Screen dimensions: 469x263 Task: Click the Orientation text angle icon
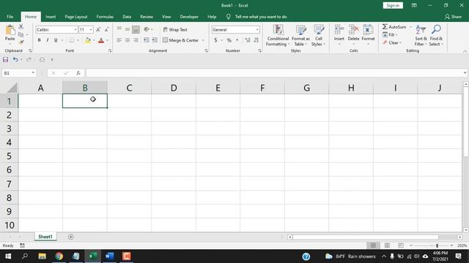tap(147, 29)
